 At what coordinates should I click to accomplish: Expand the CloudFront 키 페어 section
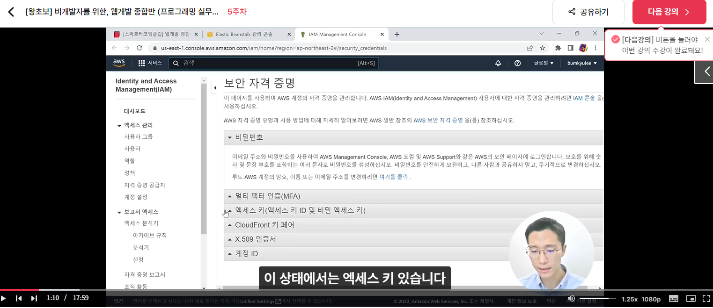pyautogui.click(x=414, y=225)
